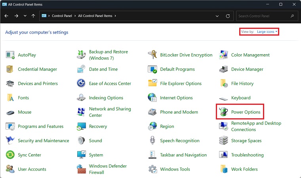The image size is (301, 178).
Task: Open the Speech Recognition microphone icon
Action: (x=152, y=140)
